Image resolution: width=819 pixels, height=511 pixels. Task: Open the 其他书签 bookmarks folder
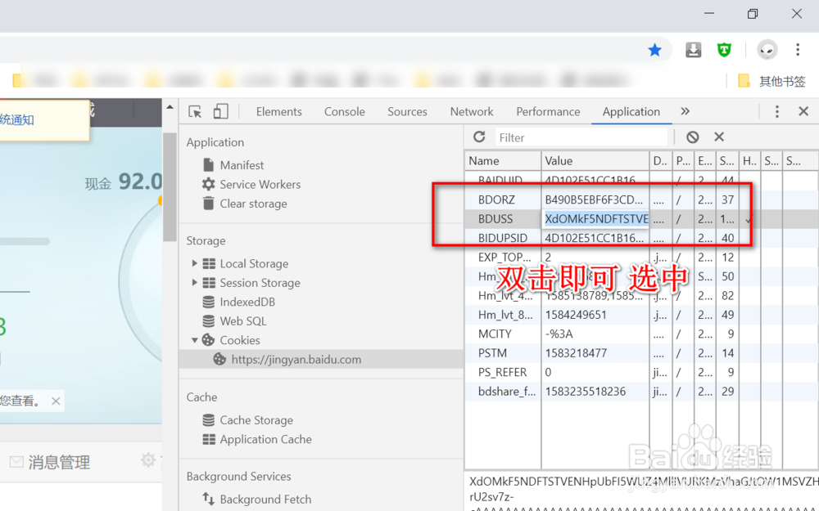[771, 81]
